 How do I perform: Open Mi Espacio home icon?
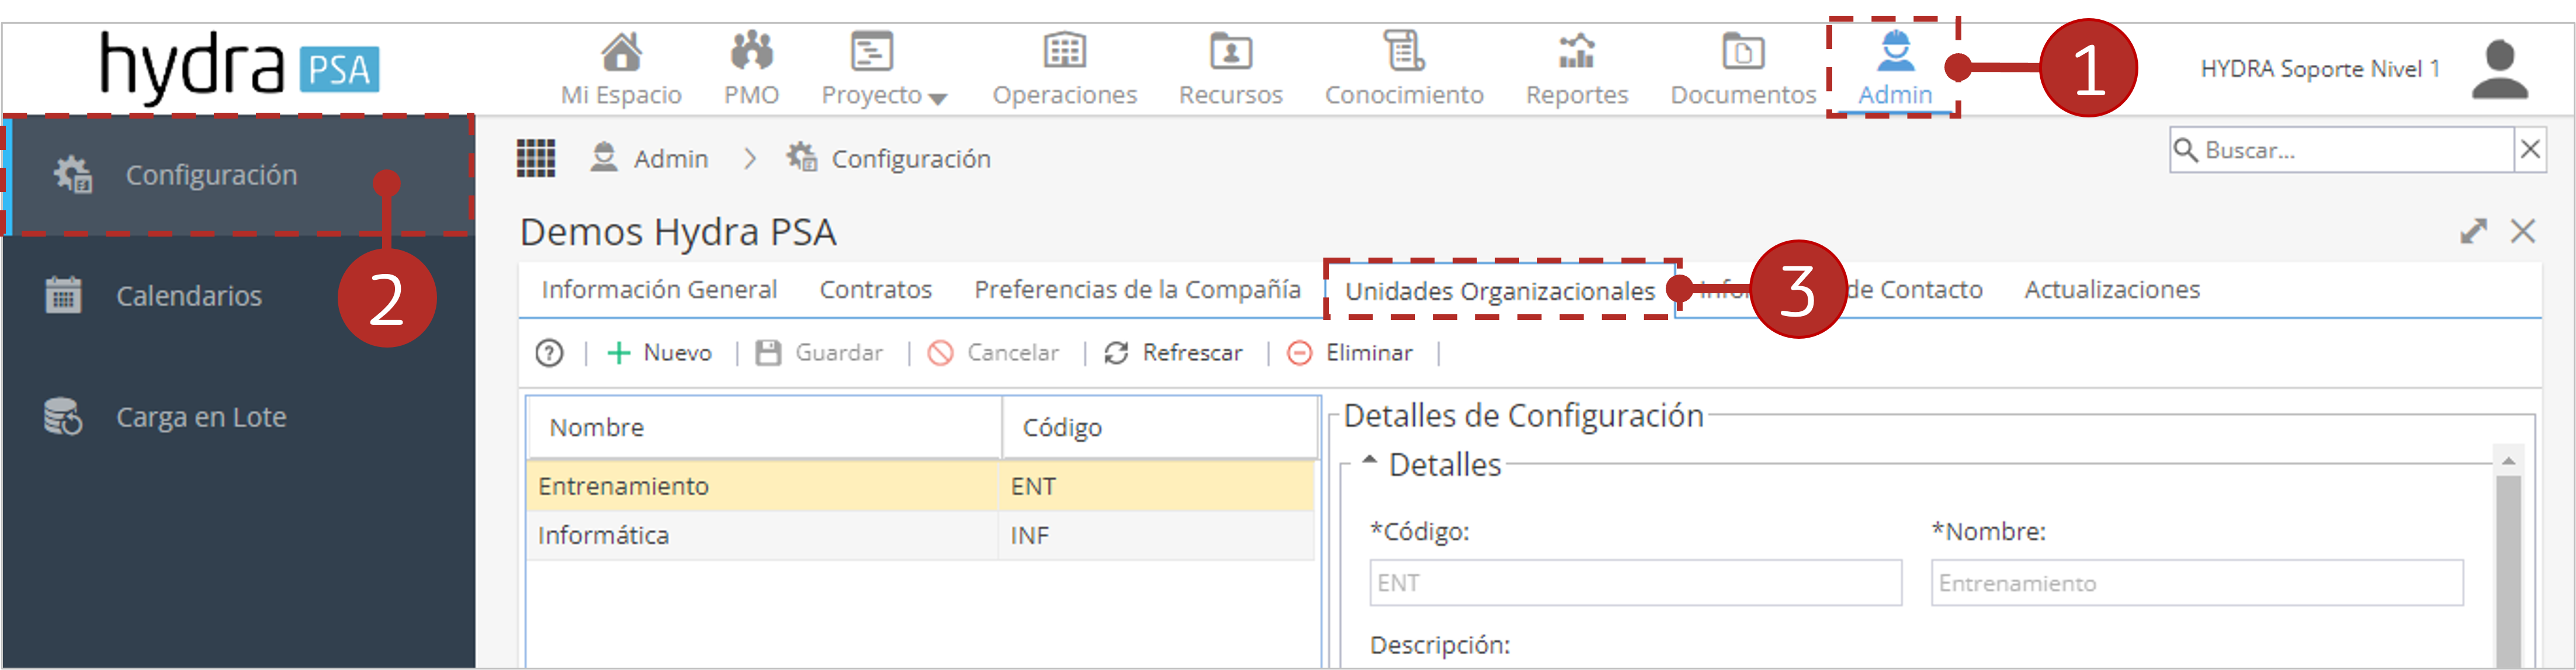621,52
